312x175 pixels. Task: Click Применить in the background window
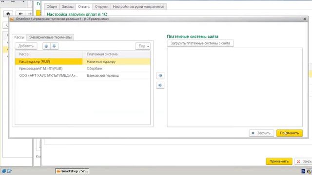(x=279, y=161)
